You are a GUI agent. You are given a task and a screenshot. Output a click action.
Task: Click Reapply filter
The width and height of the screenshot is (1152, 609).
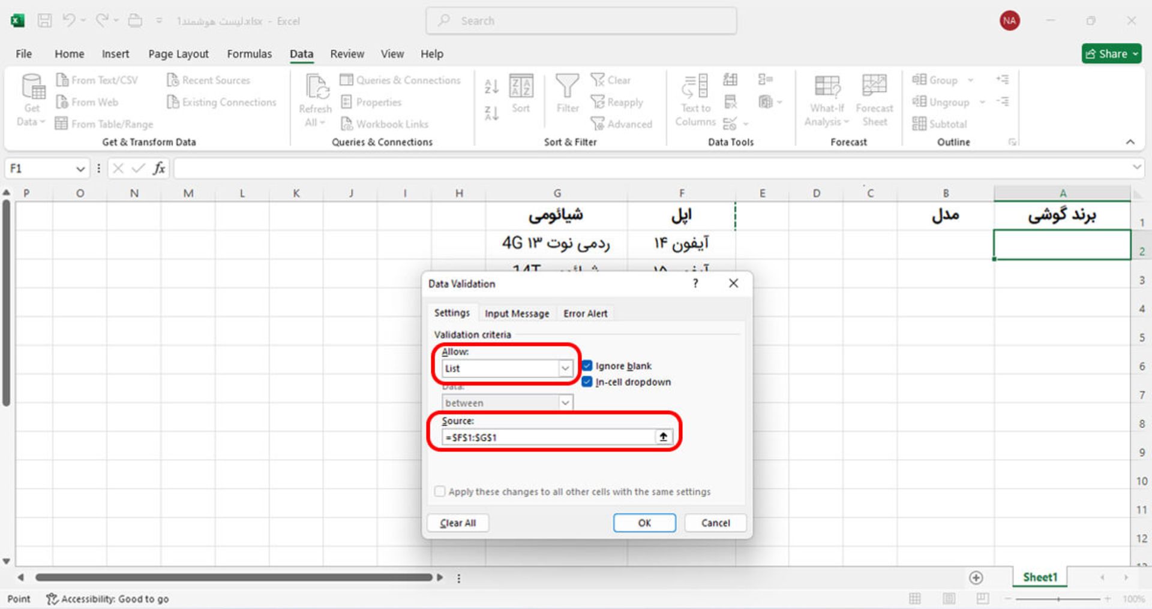616,102
